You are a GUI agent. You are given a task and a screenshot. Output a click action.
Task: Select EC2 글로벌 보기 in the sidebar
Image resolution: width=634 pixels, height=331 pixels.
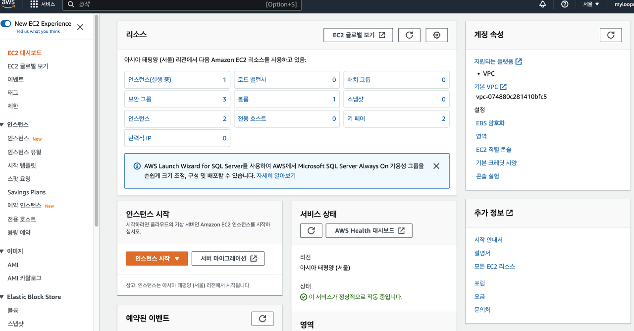28,66
